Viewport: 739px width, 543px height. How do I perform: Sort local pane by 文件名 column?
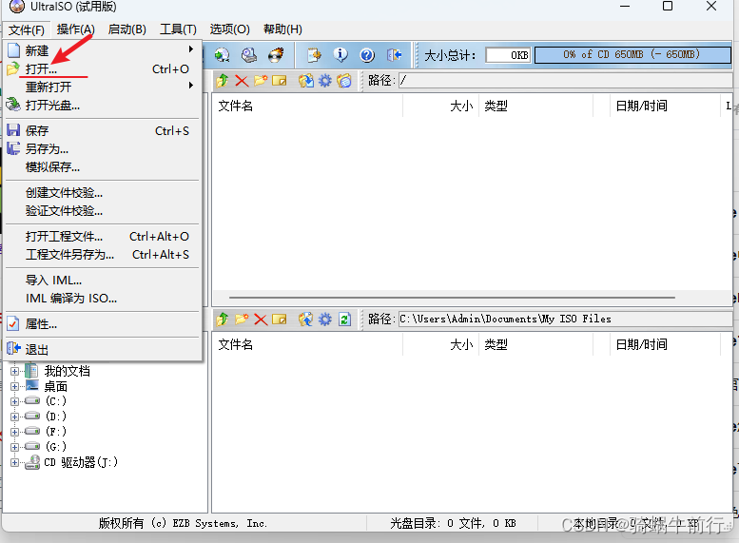pyautogui.click(x=308, y=344)
